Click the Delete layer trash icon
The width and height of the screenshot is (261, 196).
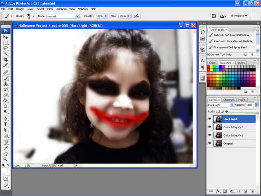[252, 191]
